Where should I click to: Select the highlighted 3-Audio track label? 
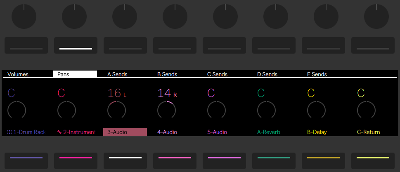125,132
